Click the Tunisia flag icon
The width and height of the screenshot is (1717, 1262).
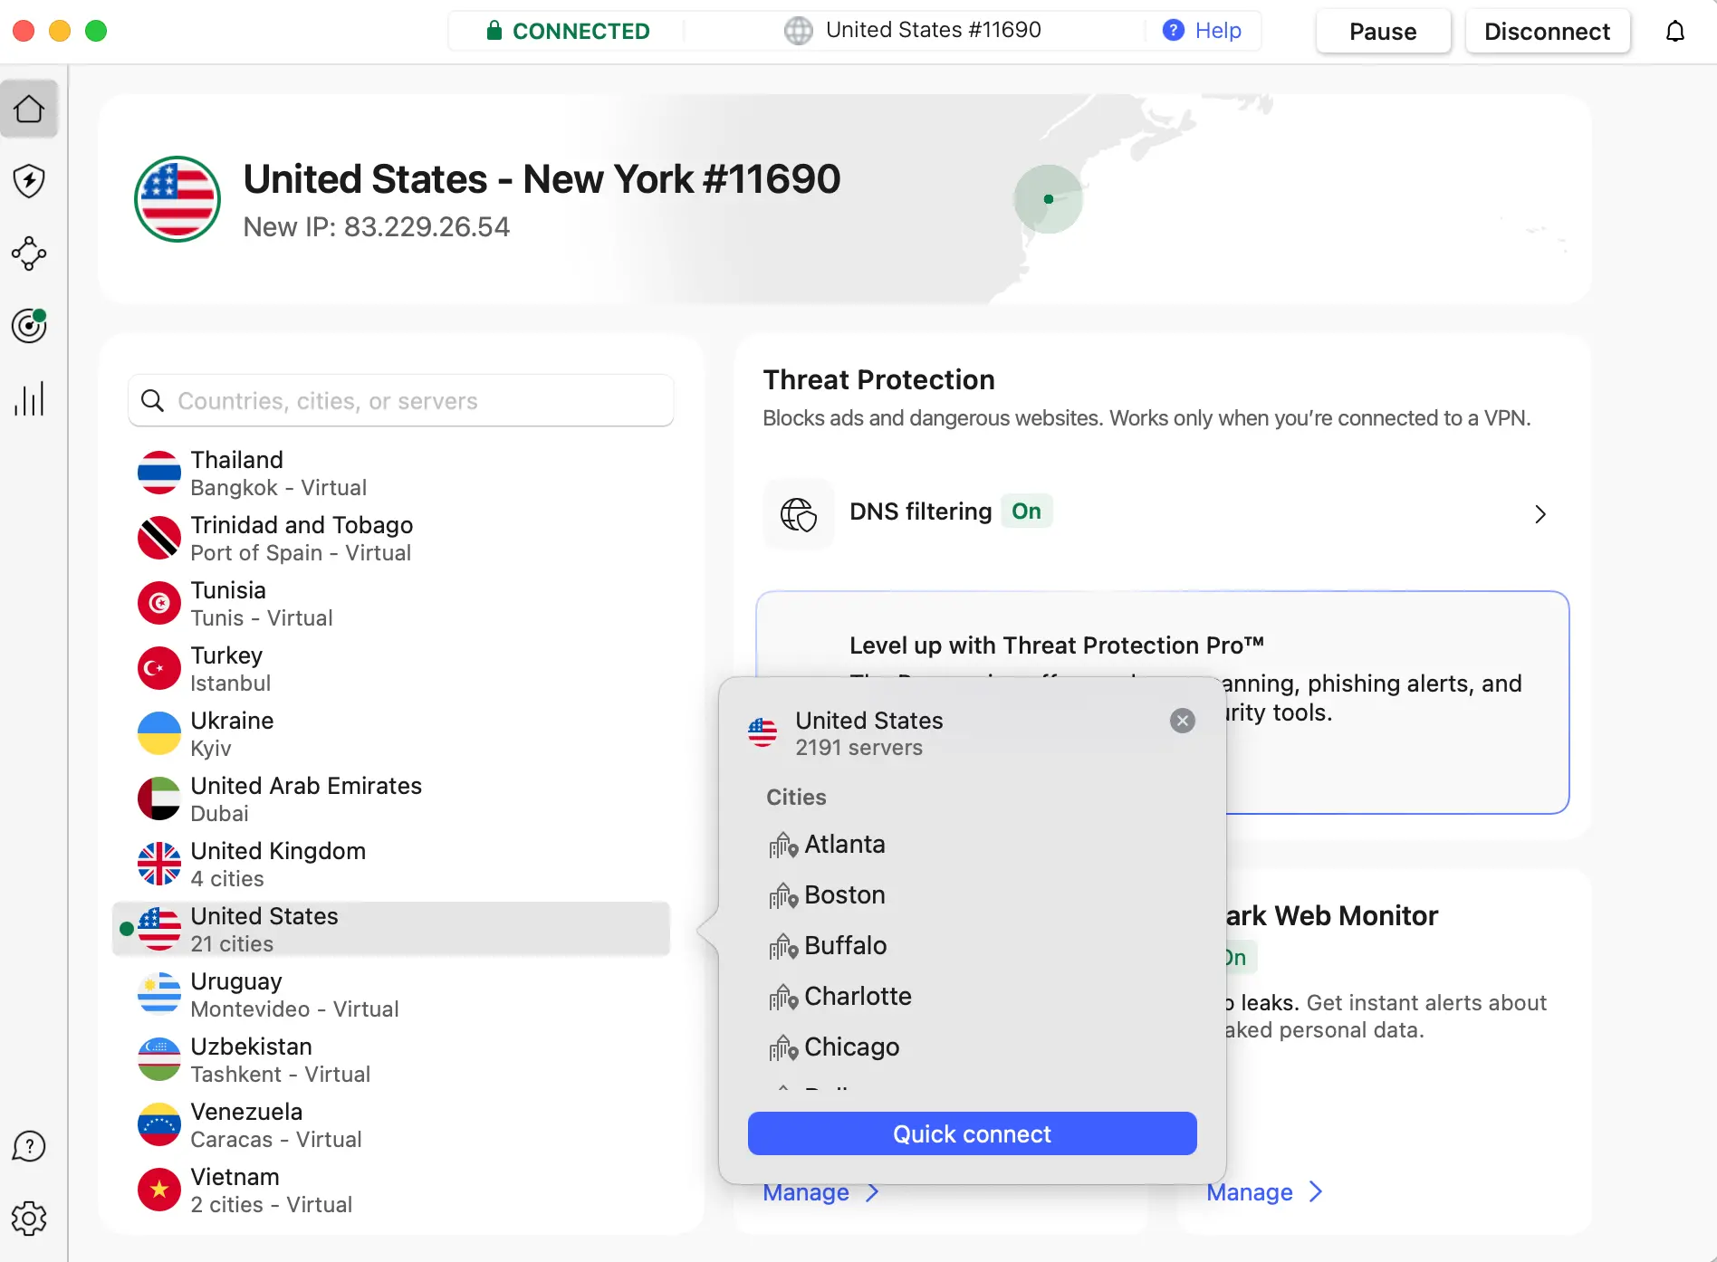tap(159, 603)
